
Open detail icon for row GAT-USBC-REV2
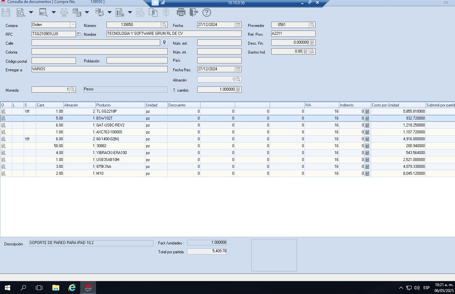click(4, 125)
